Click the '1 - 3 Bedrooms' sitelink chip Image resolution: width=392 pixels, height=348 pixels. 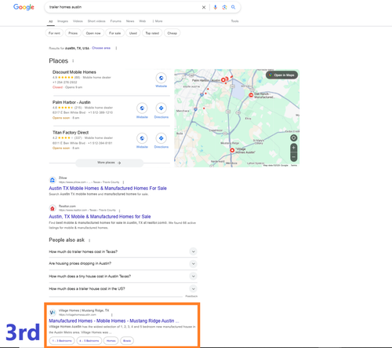(62, 341)
